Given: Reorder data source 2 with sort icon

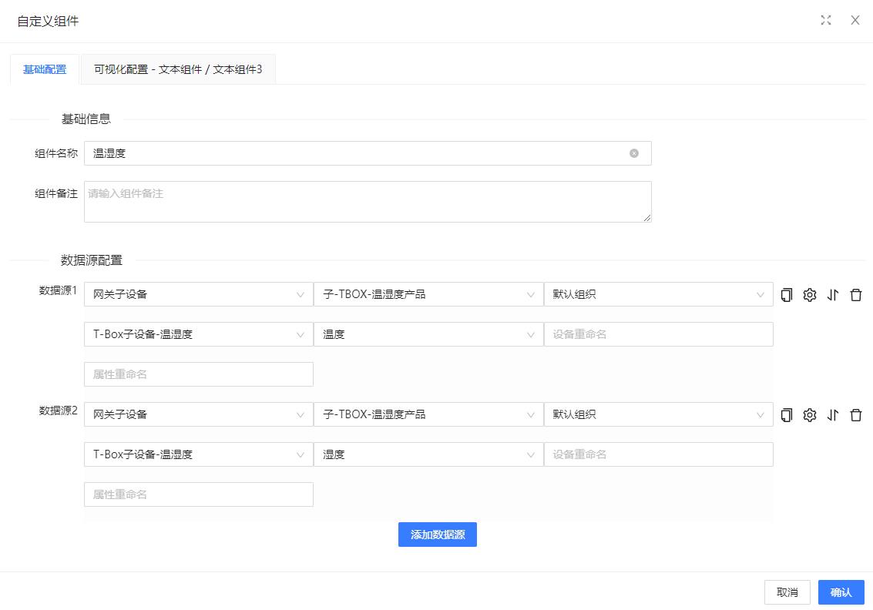Looking at the screenshot, I should (833, 414).
